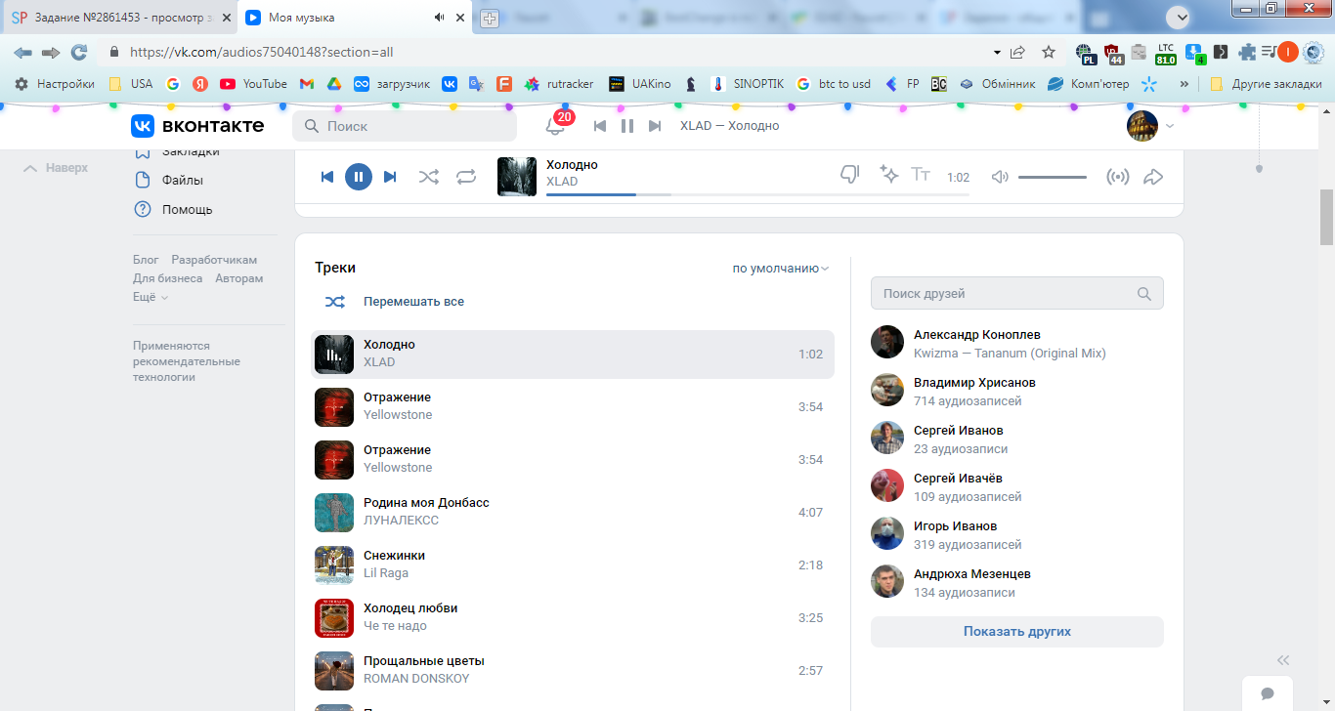Click previous track in top header mini-player
The width and height of the screenshot is (1335, 711).
600,126
